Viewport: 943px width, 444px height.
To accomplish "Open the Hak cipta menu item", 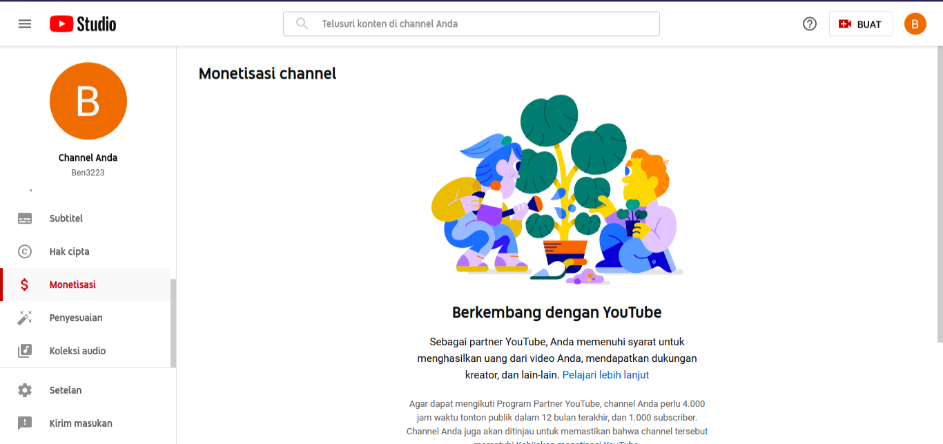I will [x=86, y=251].
